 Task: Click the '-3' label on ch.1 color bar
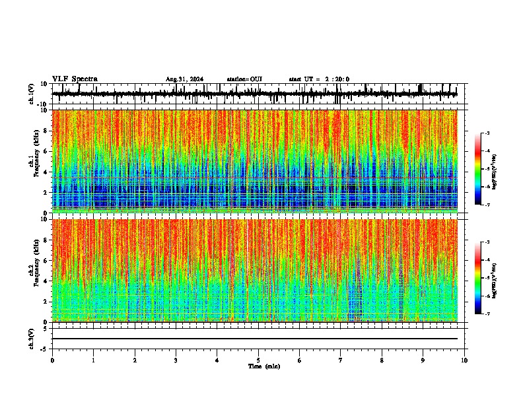pos(487,133)
